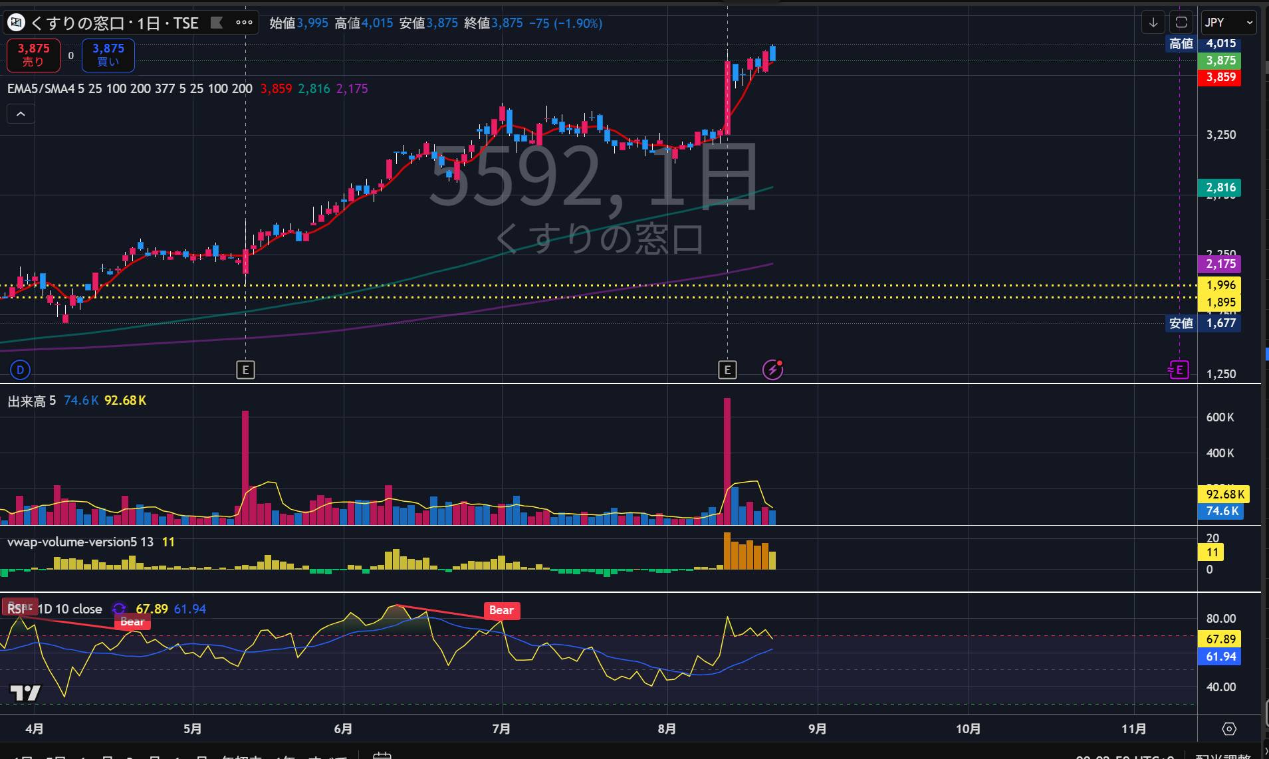Click the red 3,859 price scale label
Viewport: 1269px width, 759px height.
(1220, 77)
